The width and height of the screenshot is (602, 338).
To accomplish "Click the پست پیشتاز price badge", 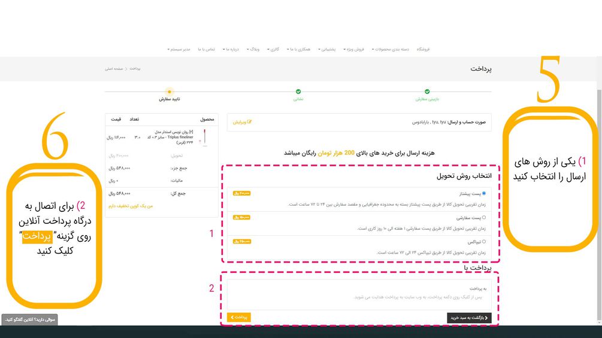I will click(241, 193).
